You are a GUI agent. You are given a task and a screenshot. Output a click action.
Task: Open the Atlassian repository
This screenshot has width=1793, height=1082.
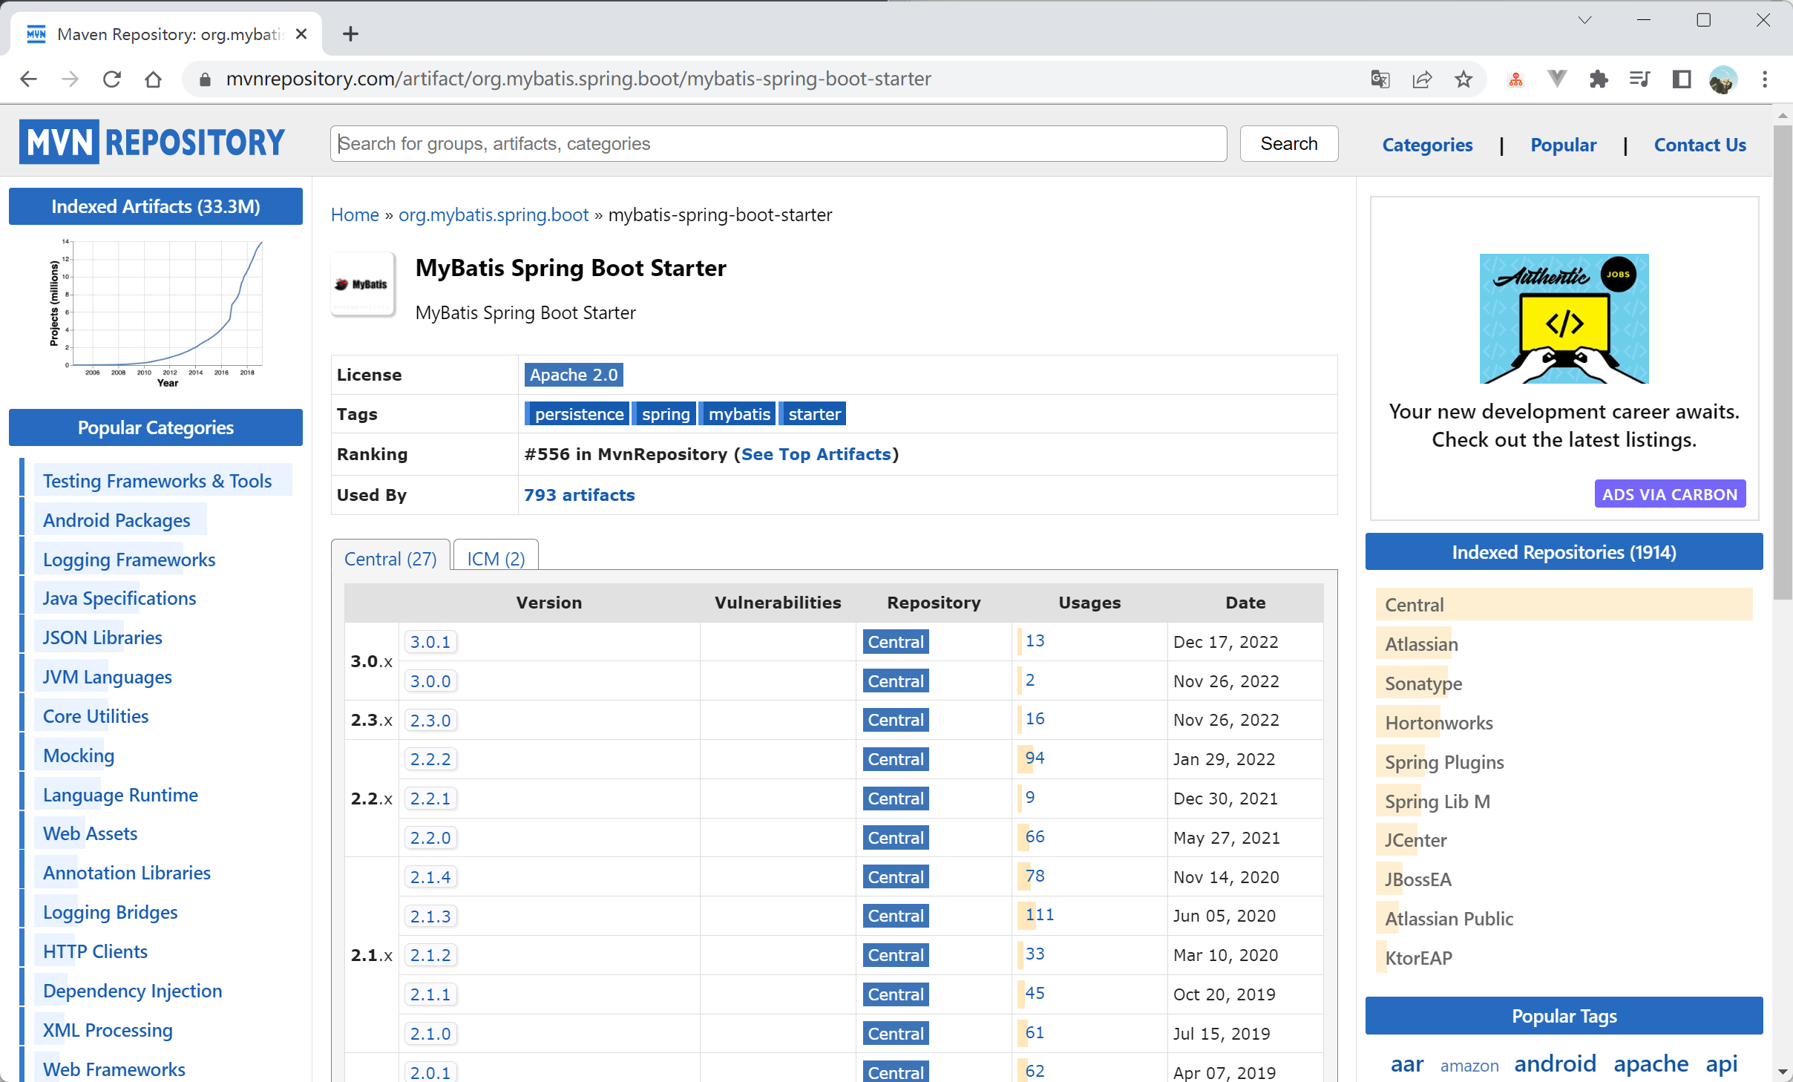pos(1421,644)
